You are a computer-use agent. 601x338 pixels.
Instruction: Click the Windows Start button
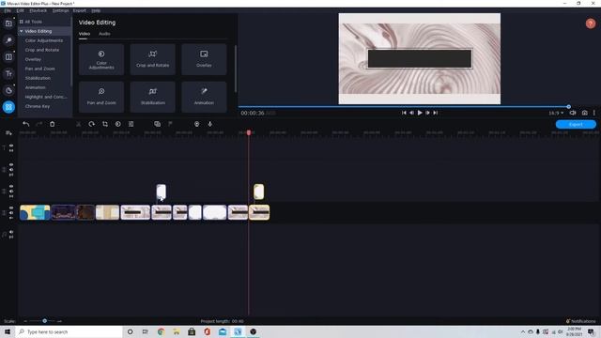8,331
